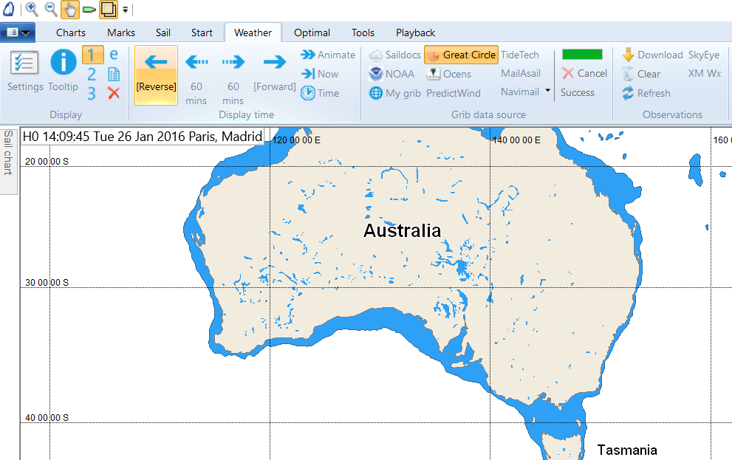Click the zoom in magnifier icon
The width and height of the screenshot is (732, 460).
pyautogui.click(x=32, y=9)
